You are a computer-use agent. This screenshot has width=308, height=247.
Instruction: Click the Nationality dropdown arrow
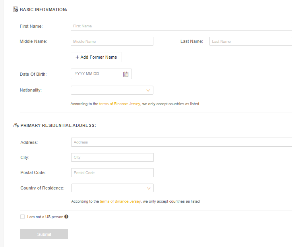[x=148, y=90]
